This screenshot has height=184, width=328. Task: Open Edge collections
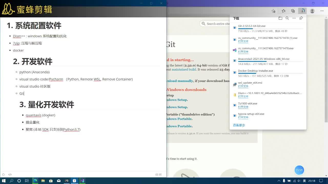tap(293, 11)
